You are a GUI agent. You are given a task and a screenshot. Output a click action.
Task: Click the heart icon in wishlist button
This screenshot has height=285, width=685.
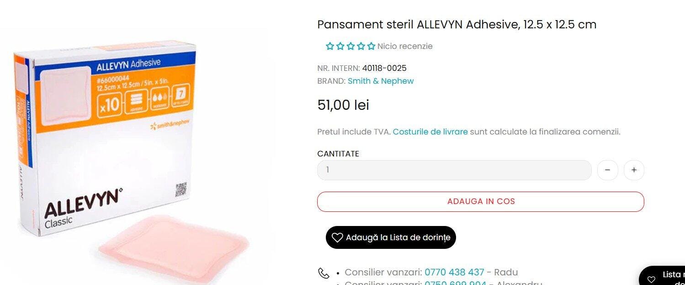337,237
